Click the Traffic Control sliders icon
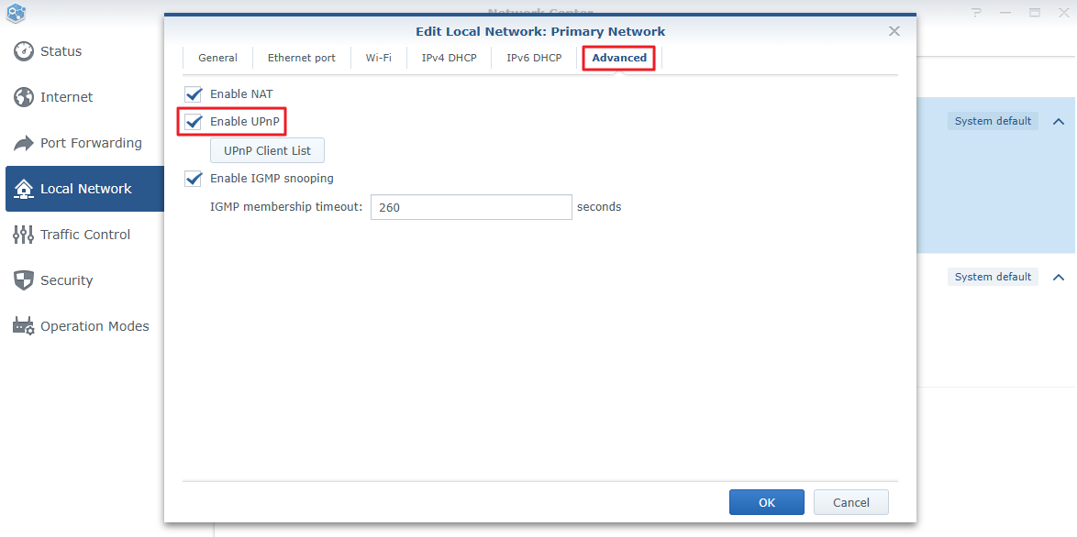The image size is (1077, 537). [24, 235]
